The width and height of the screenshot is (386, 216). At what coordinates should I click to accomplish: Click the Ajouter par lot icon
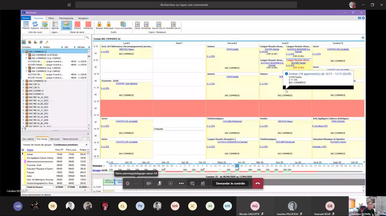coord(158,24)
